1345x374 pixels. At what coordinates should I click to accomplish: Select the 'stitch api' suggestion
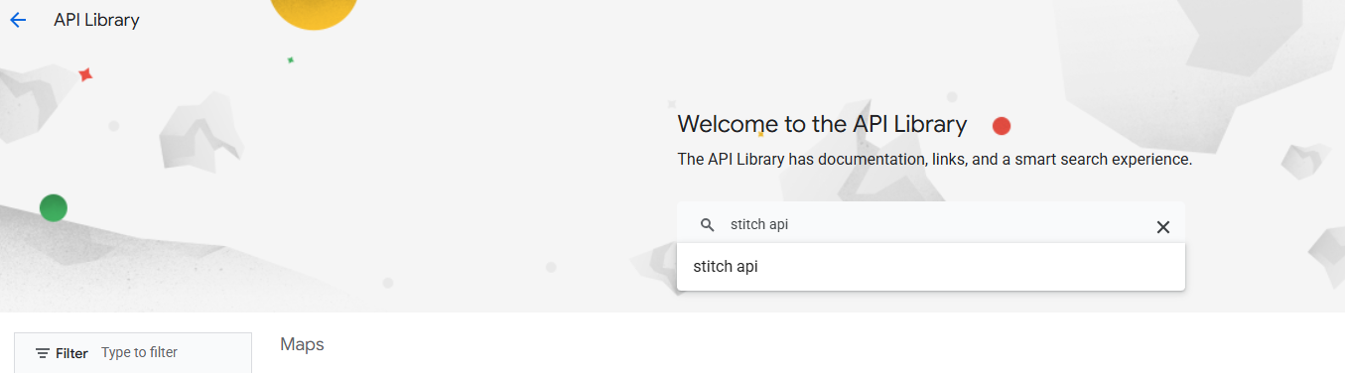[x=931, y=267]
